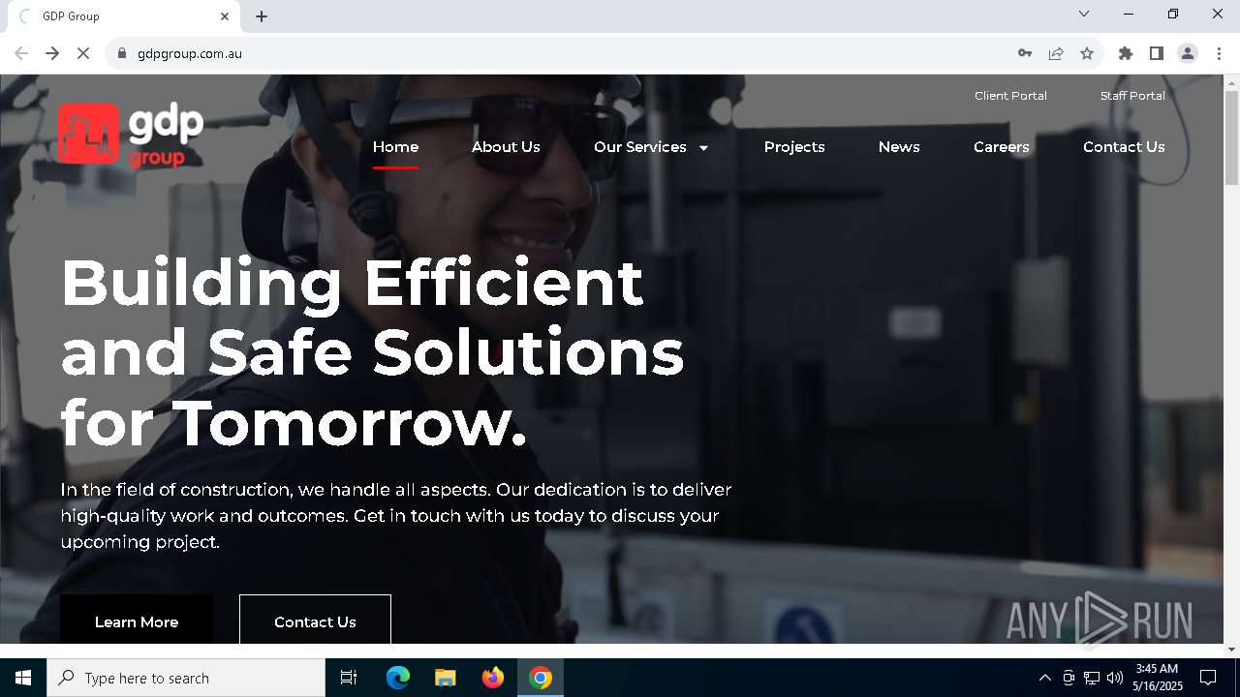Open the saved passwords key icon

[1025, 53]
